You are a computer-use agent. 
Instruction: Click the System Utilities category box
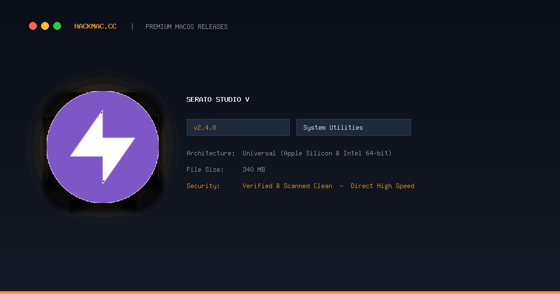click(x=354, y=127)
